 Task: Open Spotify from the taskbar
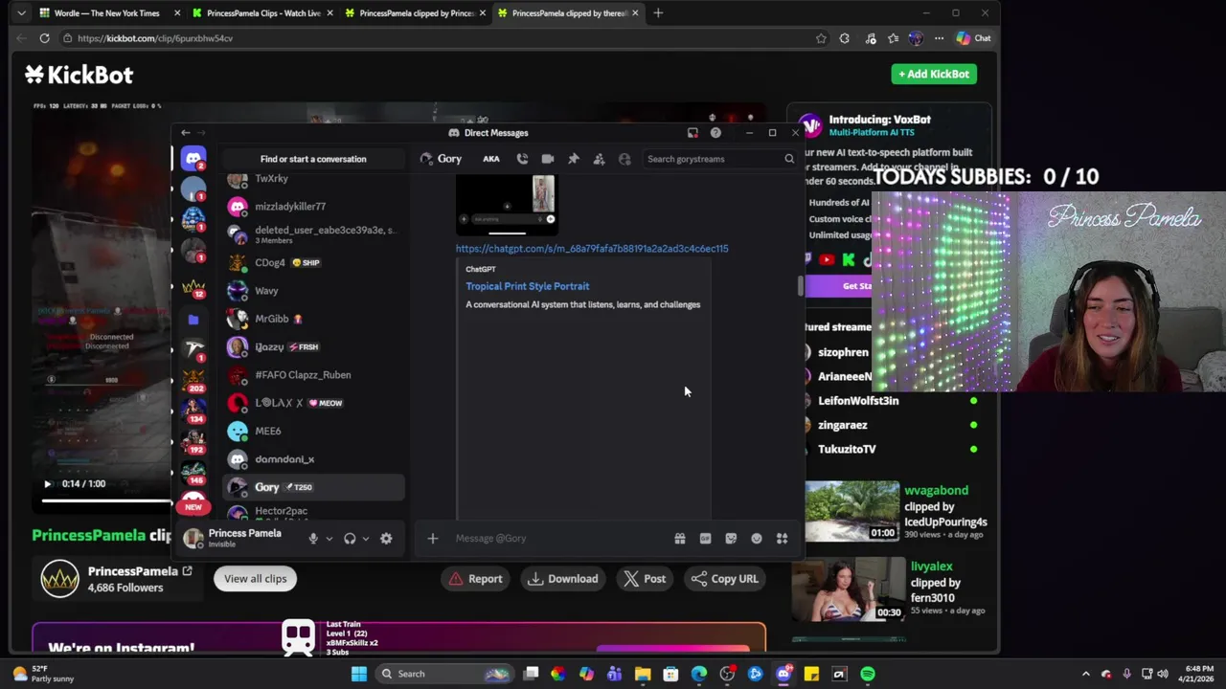[x=868, y=674]
